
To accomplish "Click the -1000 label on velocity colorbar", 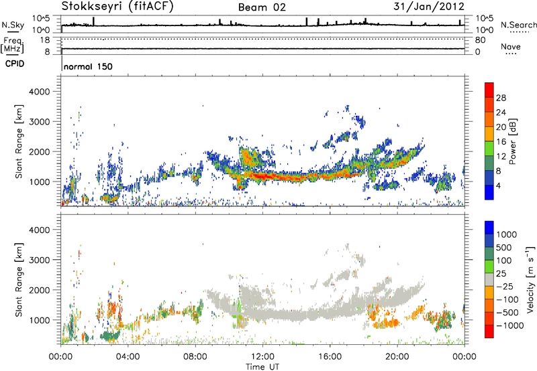I will click(509, 325).
